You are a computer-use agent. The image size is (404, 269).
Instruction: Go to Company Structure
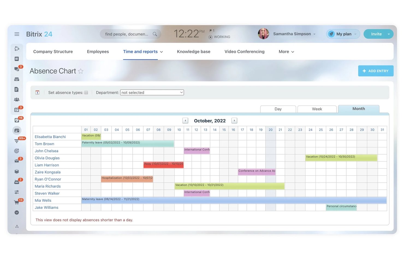click(x=53, y=52)
